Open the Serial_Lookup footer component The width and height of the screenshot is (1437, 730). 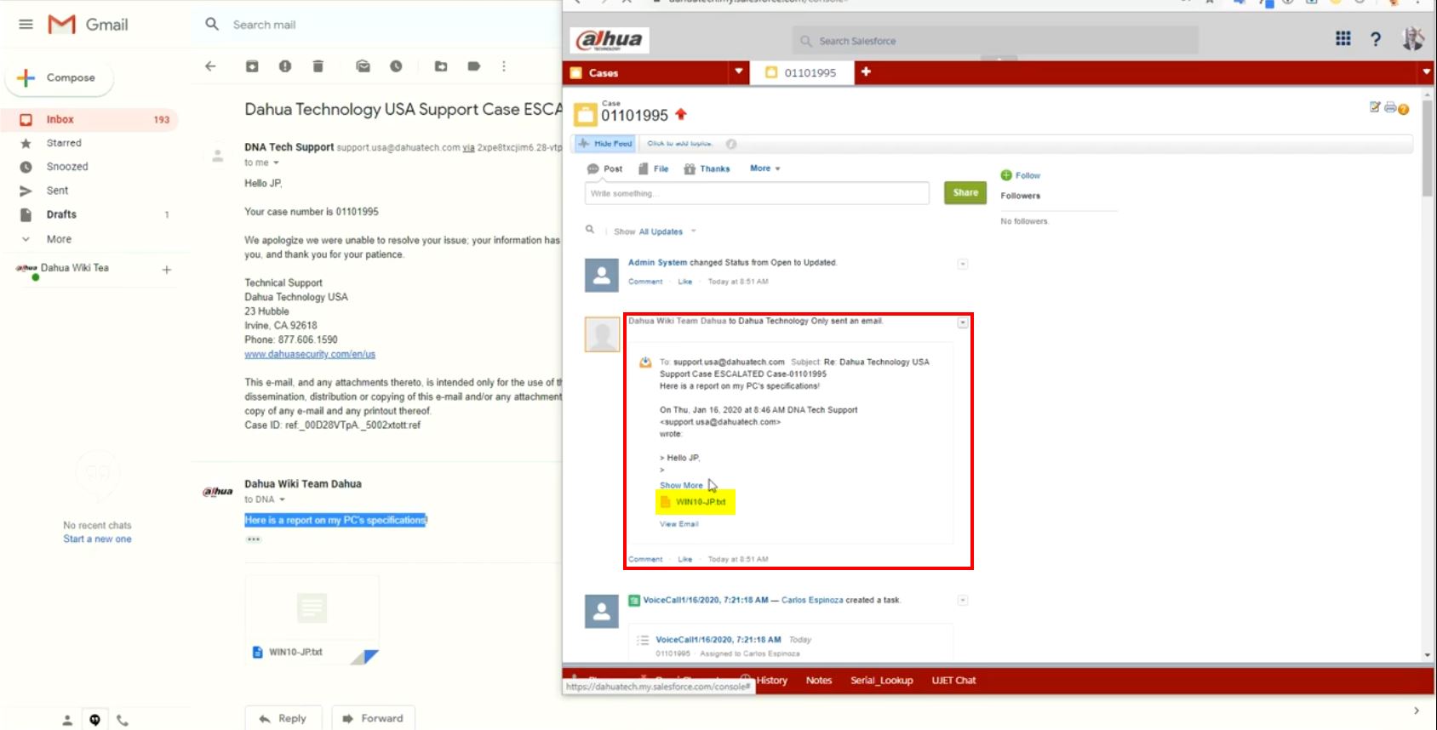click(882, 681)
